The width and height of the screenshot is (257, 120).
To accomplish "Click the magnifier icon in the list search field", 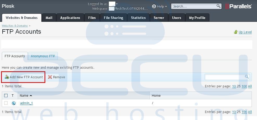I will (247, 77).
